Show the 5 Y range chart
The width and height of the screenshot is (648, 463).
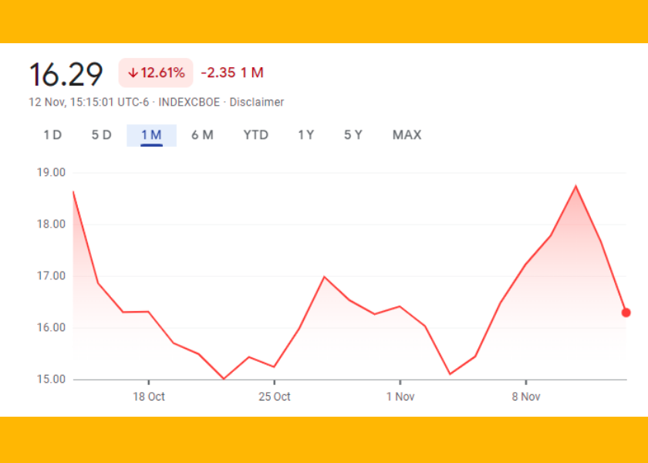[353, 135]
